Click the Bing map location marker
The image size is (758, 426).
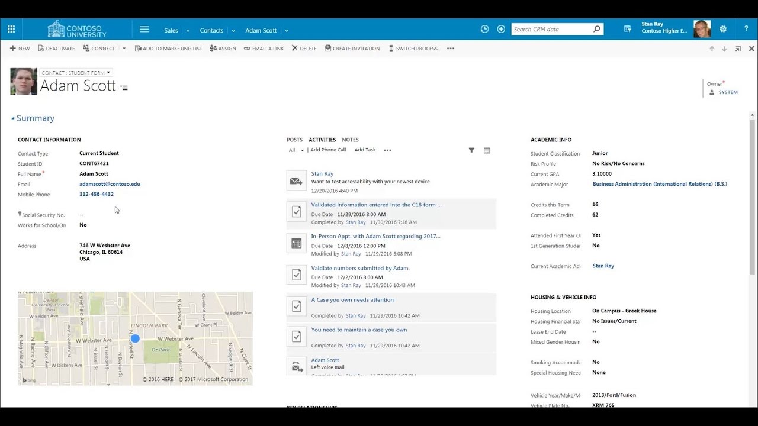point(135,338)
